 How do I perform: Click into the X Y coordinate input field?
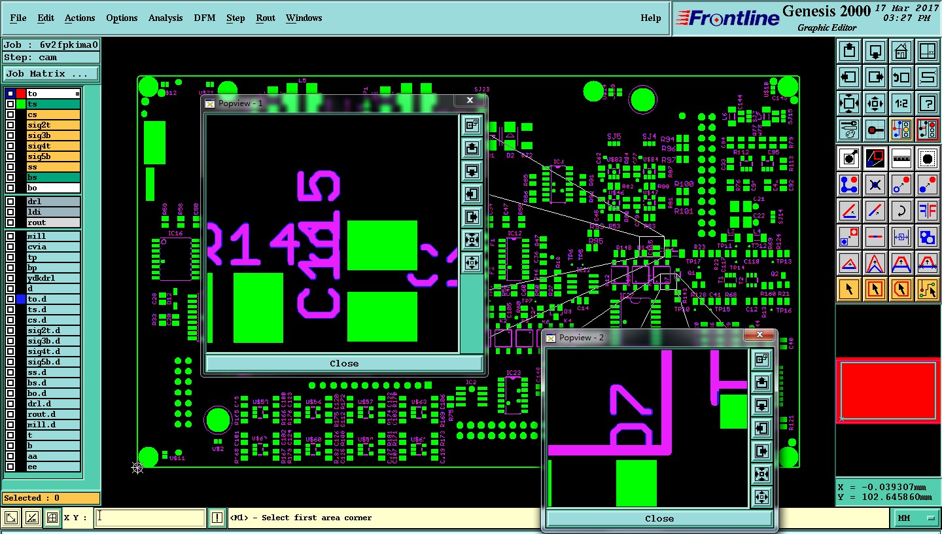pyautogui.click(x=150, y=518)
